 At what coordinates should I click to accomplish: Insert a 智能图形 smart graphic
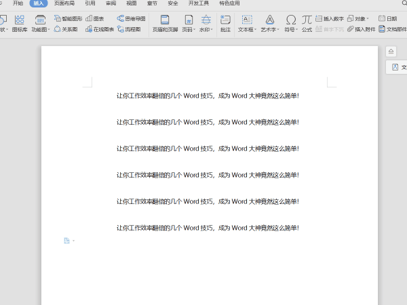click(x=68, y=19)
